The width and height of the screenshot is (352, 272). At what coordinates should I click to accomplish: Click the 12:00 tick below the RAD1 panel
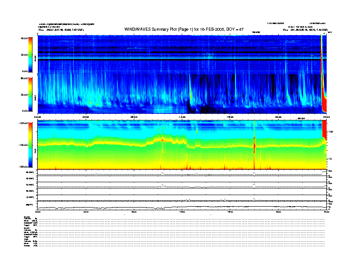(x=182, y=117)
